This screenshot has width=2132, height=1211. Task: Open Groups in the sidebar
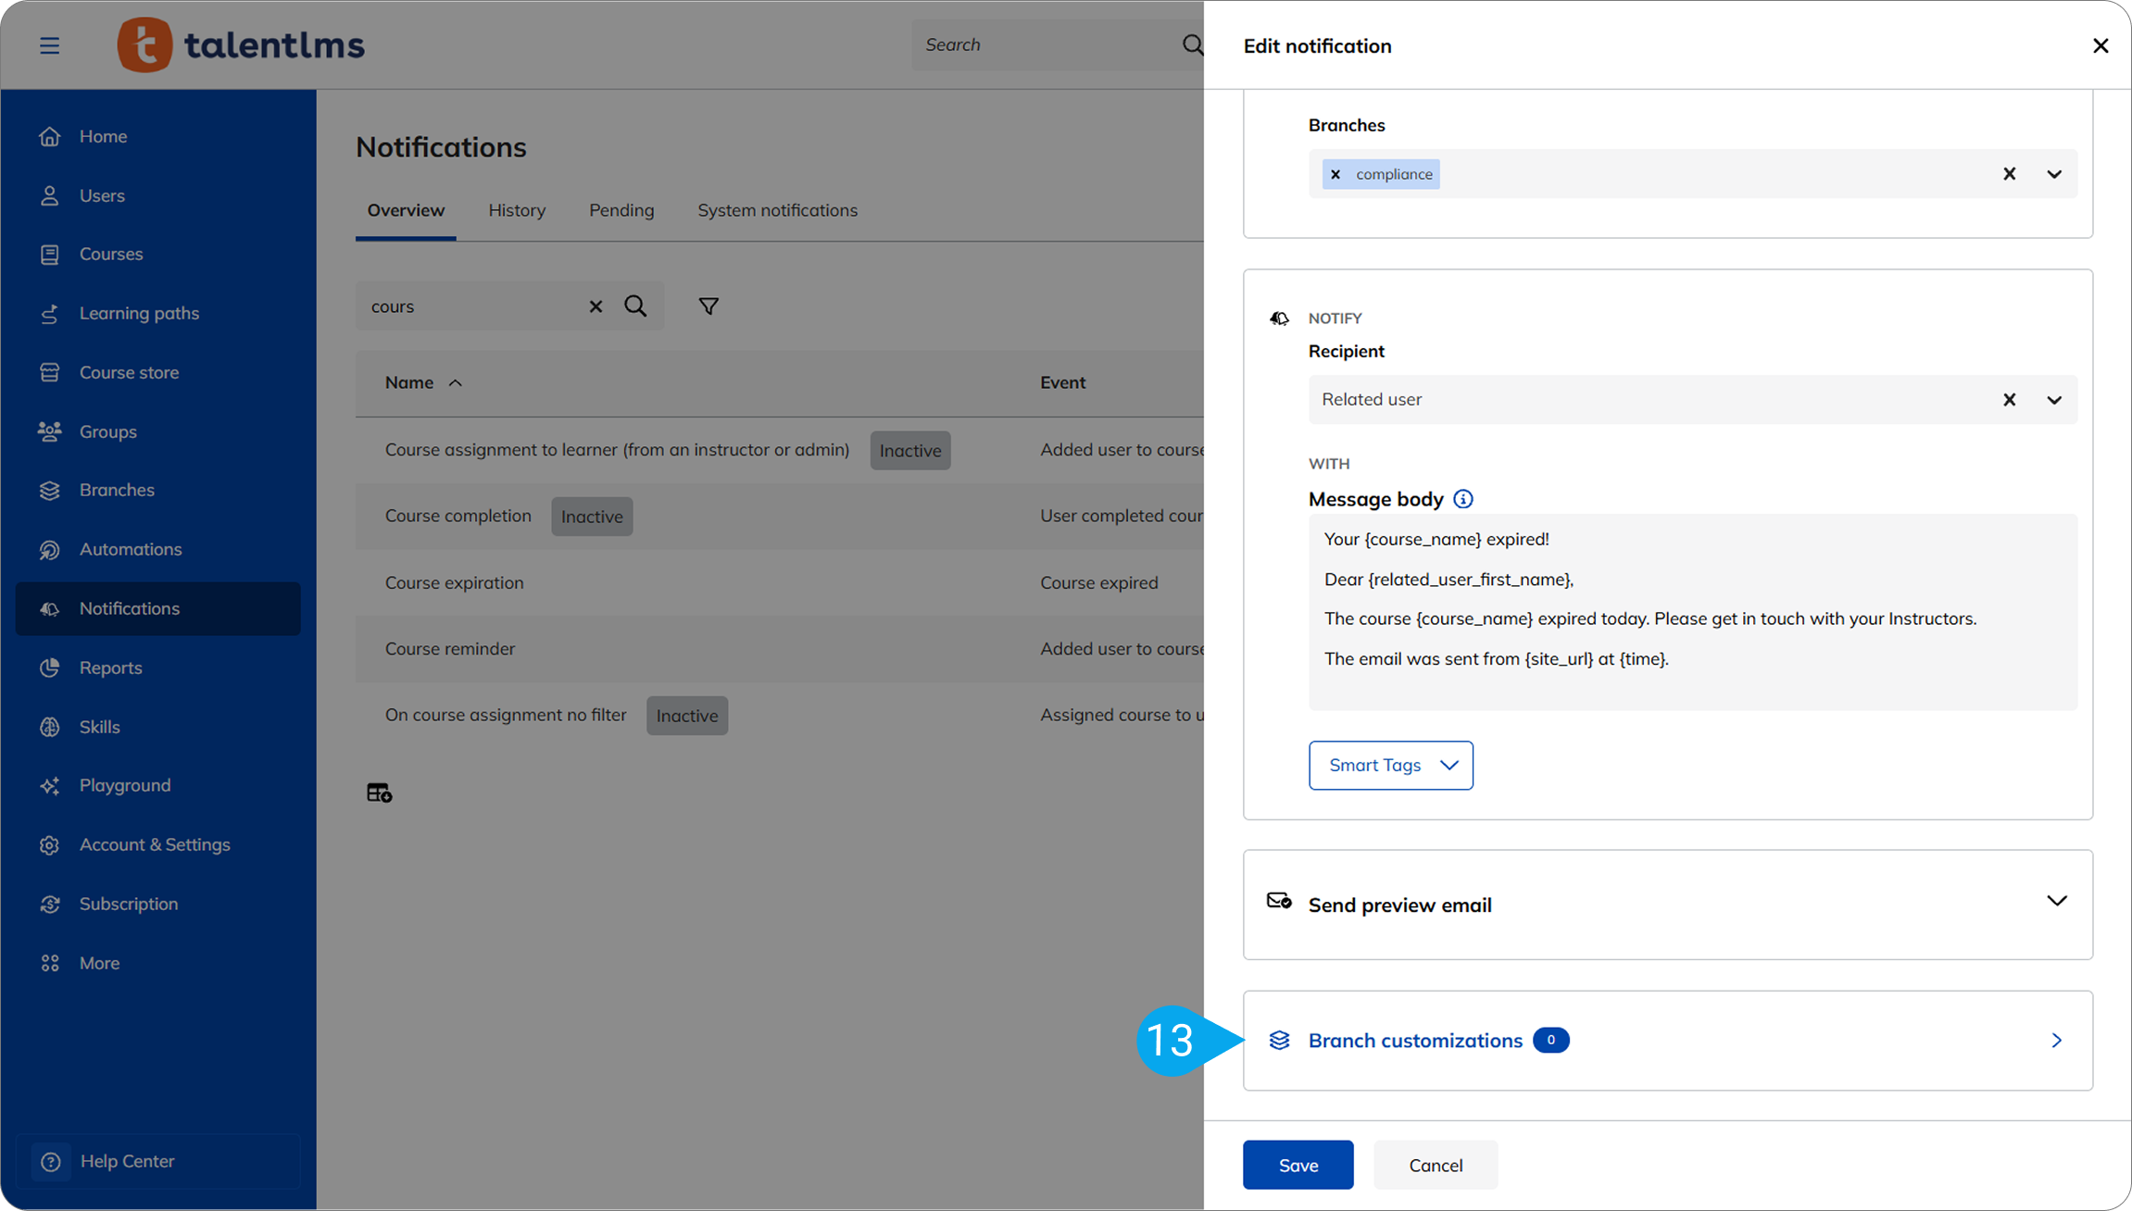(x=157, y=431)
